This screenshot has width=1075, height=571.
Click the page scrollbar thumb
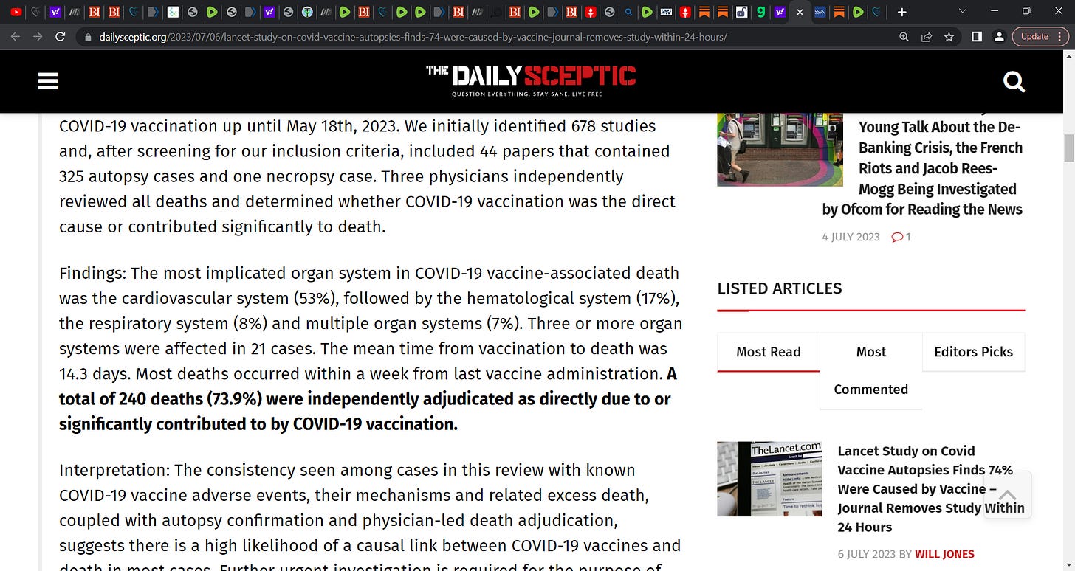[x=1068, y=149]
